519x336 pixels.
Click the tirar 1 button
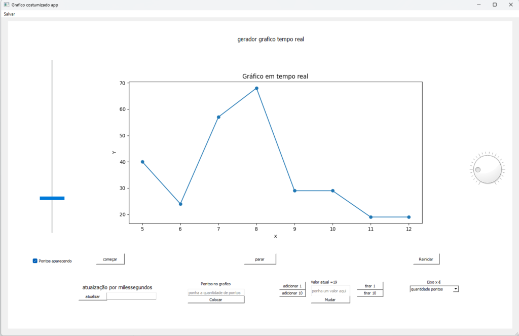370,286
